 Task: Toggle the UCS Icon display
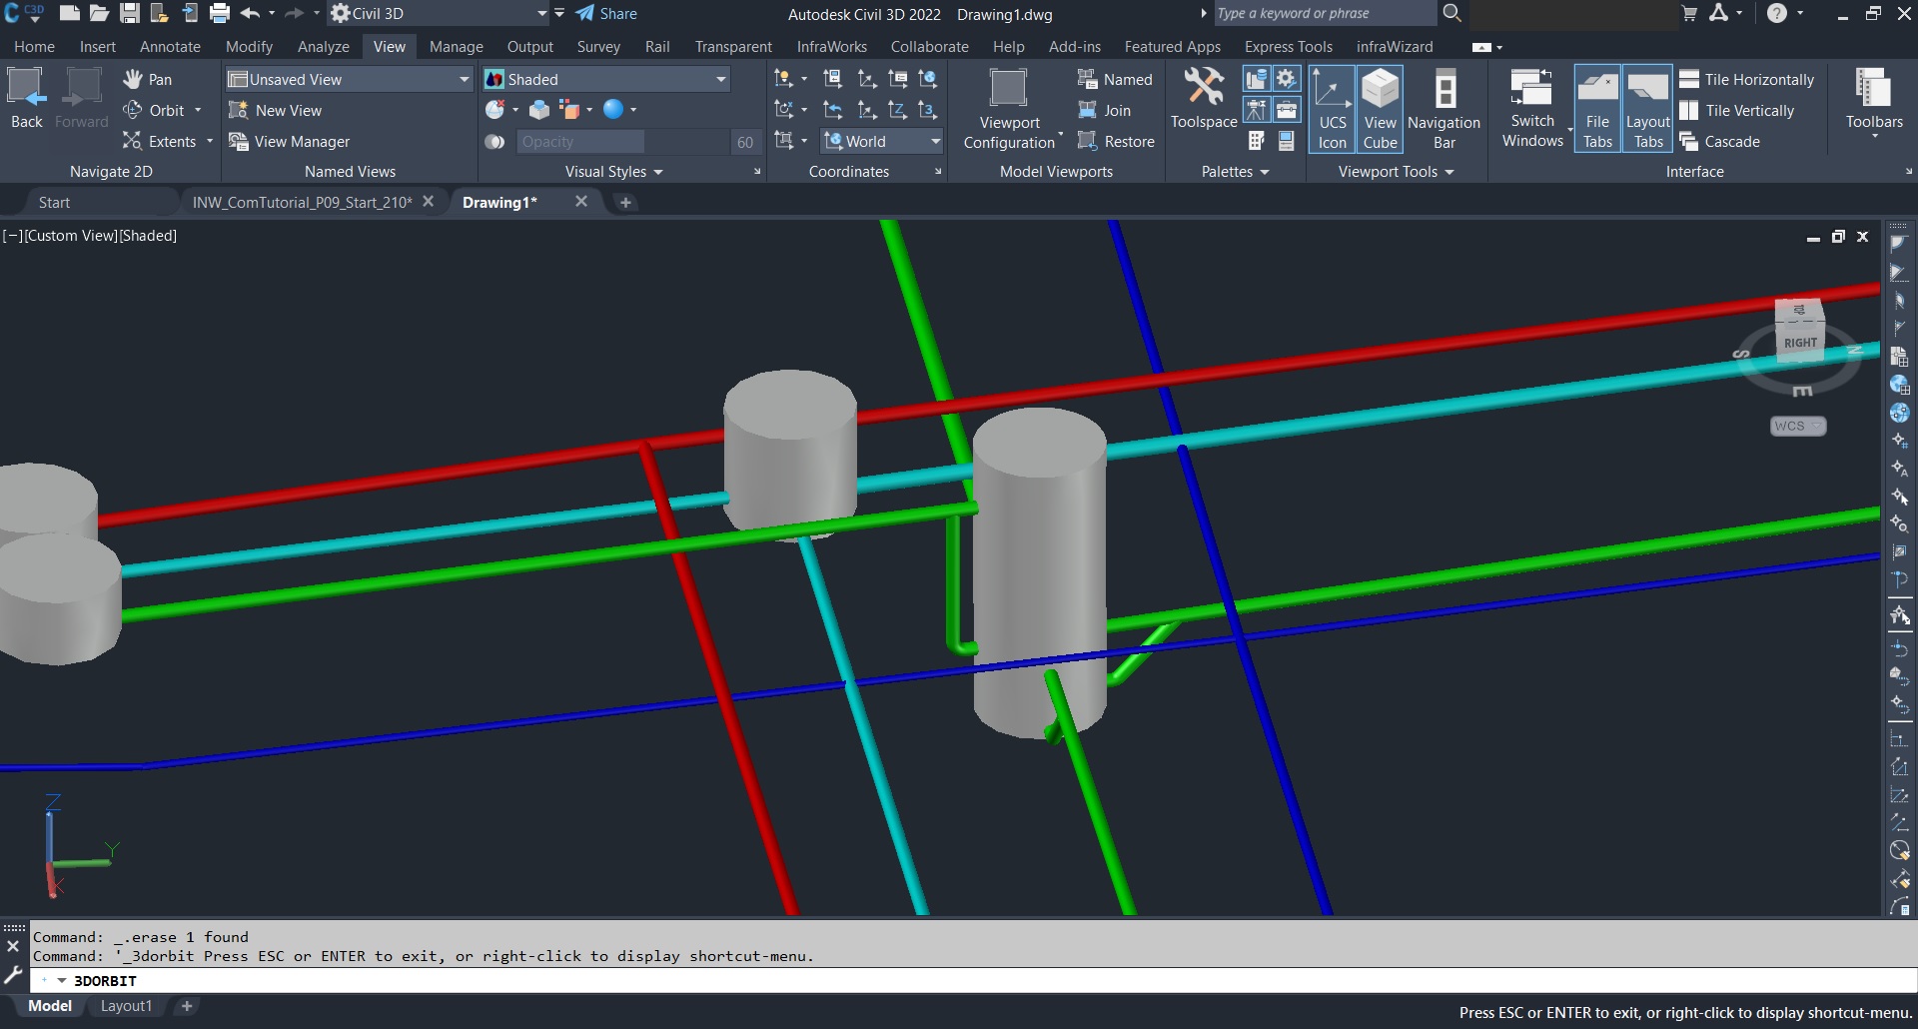pyautogui.click(x=1332, y=108)
